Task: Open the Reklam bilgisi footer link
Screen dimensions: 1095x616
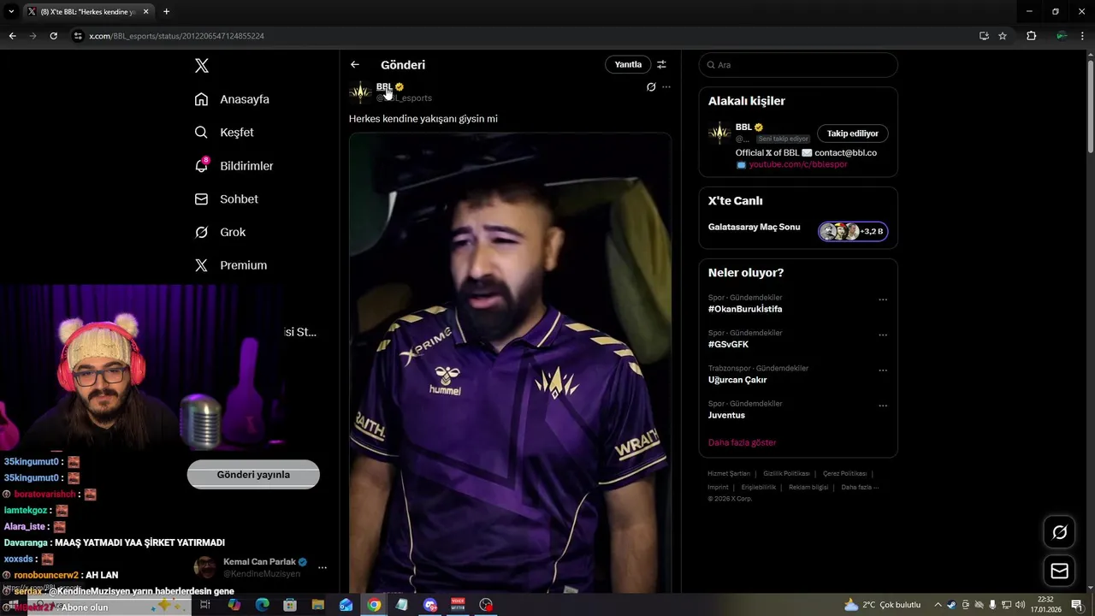Action: (808, 487)
